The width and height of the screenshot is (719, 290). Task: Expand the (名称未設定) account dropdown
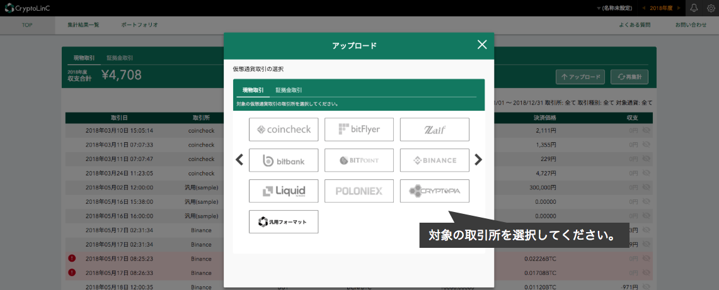click(614, 8)
